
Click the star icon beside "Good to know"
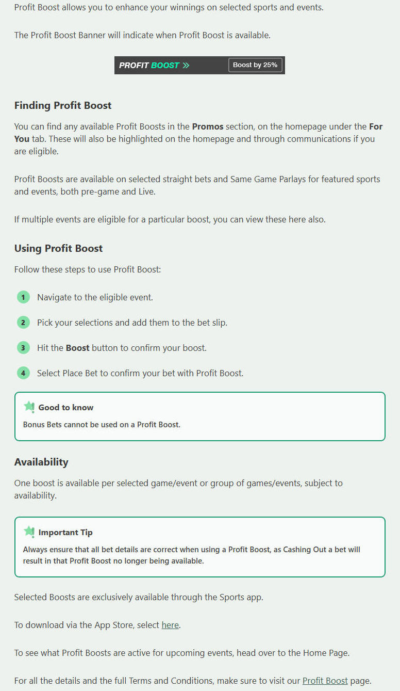pyautogui.click(x=29, y=407)
